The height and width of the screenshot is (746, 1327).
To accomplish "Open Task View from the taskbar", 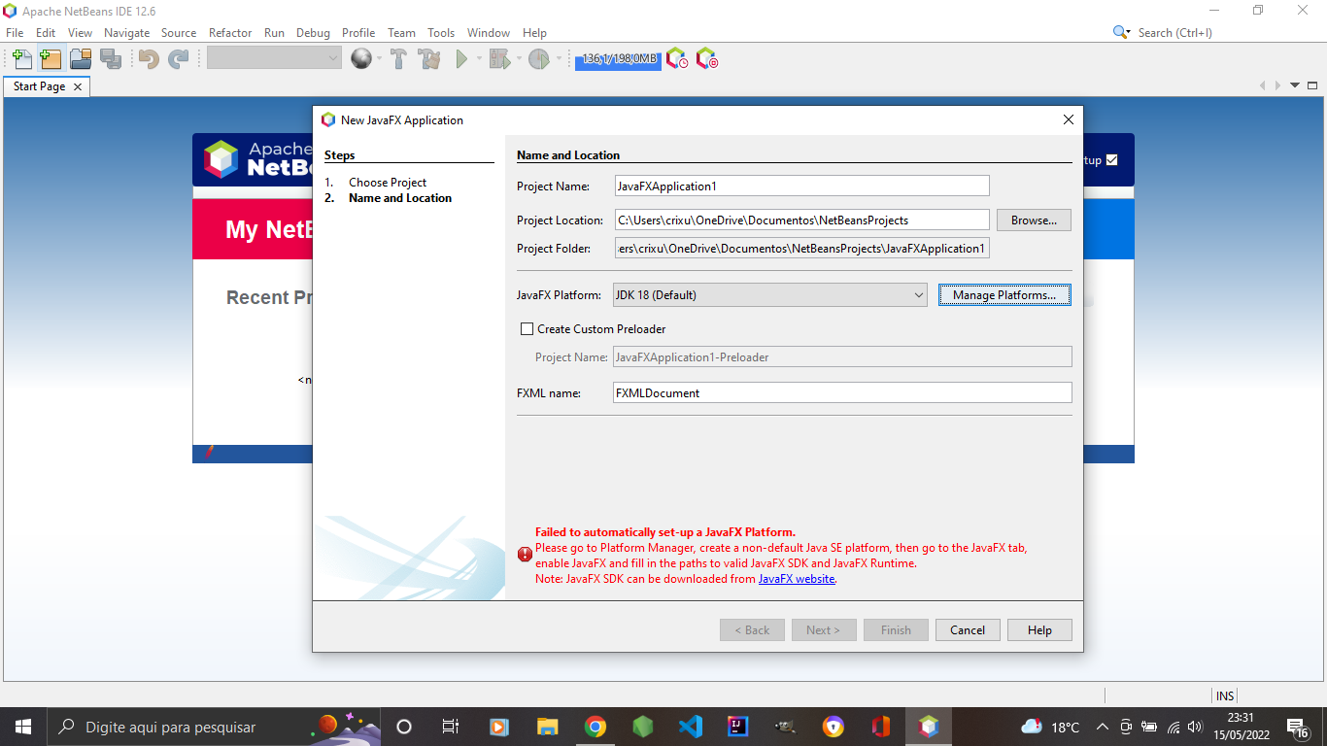I will [451, 727].
